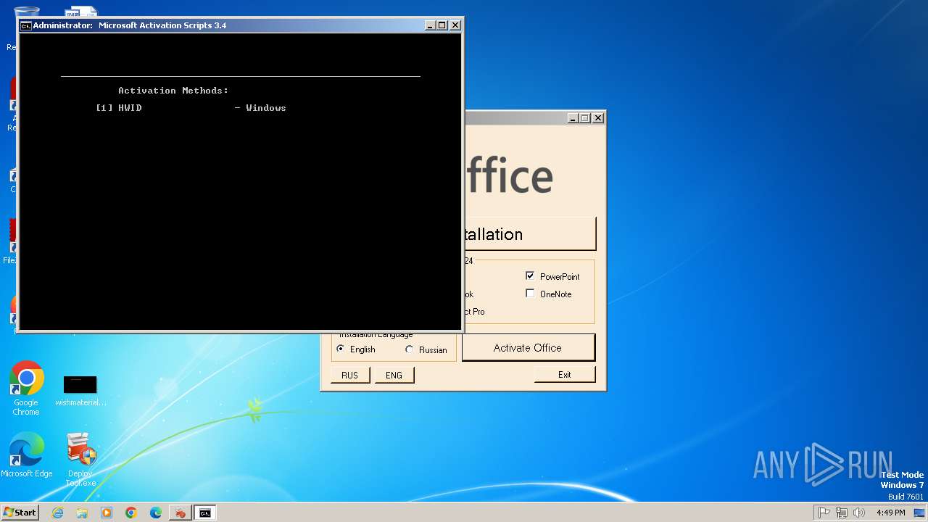Click the '[1] HWID' activation method text

tap(119, 108)
